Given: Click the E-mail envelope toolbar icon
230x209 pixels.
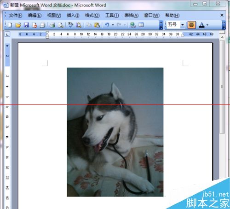Looking at the screenshot, I should click(42, 25).
